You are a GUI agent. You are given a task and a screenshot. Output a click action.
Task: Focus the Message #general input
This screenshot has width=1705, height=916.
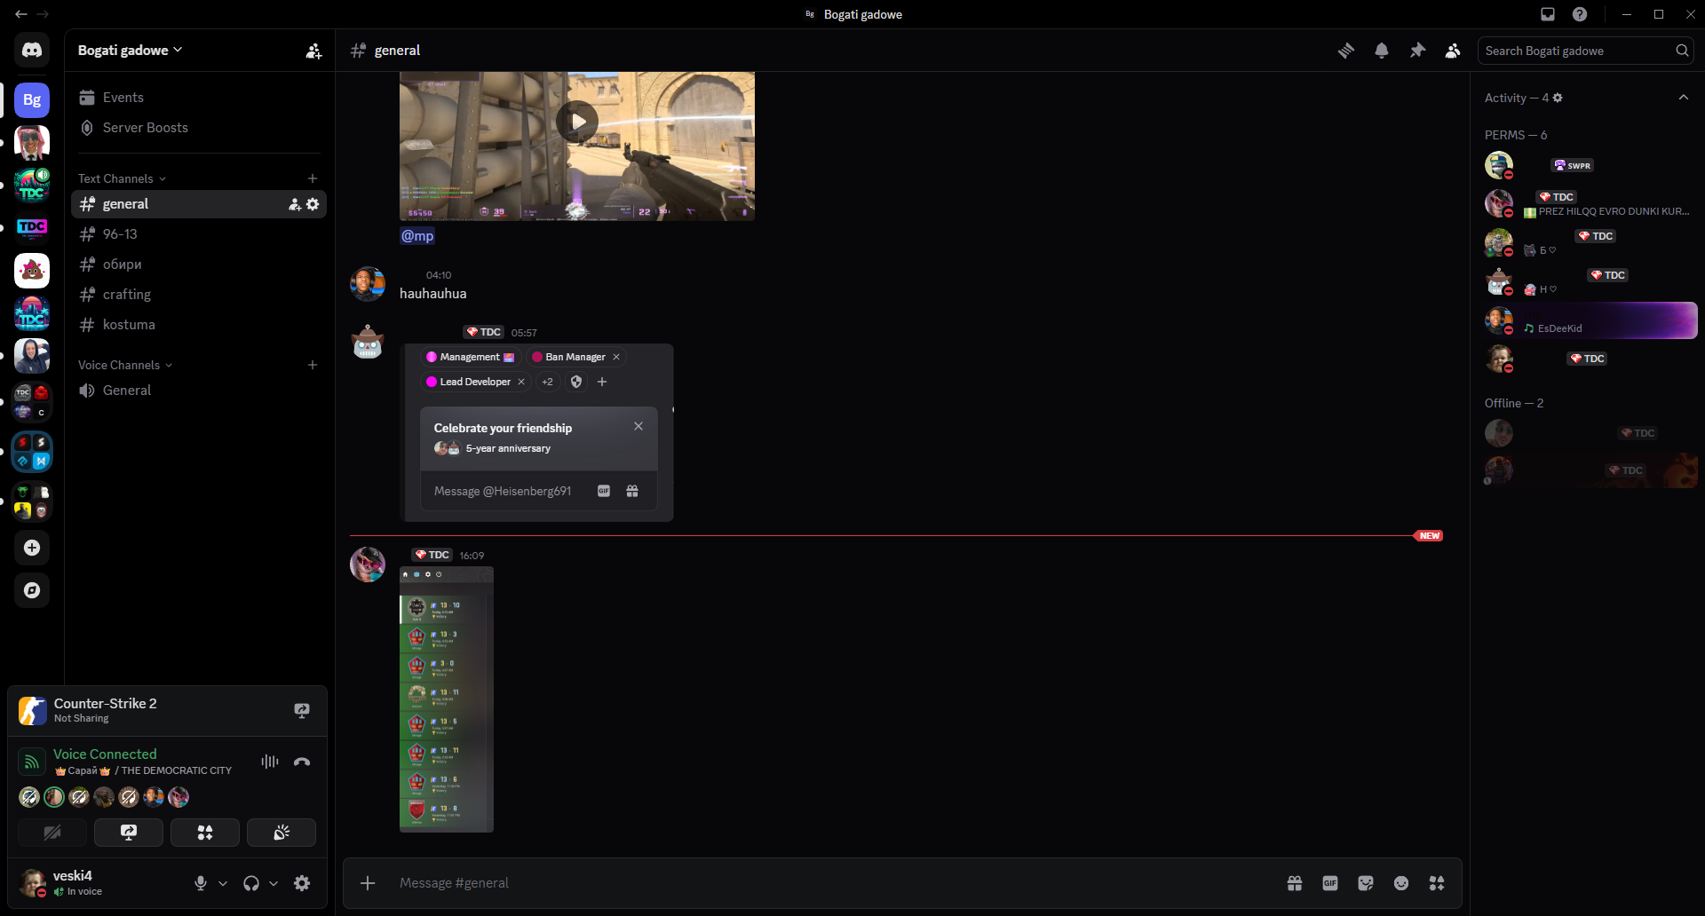pos(835,883)
